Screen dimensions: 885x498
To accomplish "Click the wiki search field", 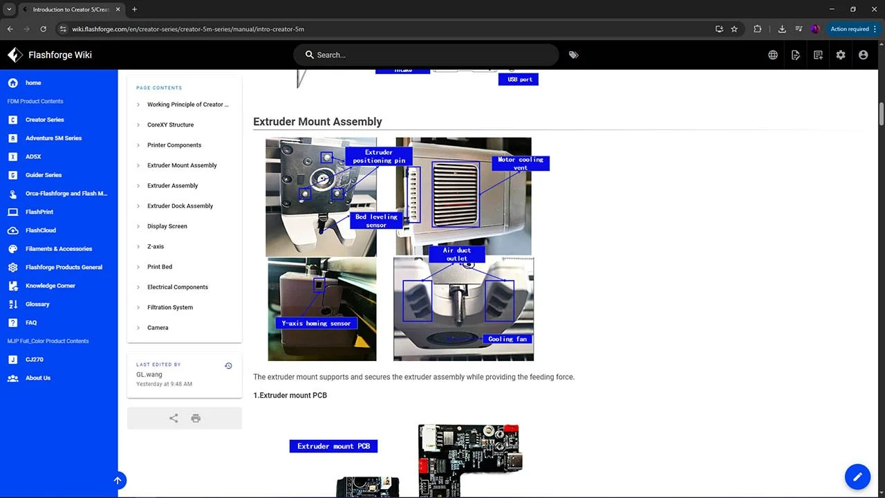I will tap(426, 55).
